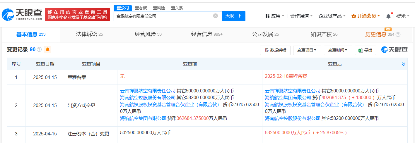Open 海南航投股权投资基金管理合伙企业 link in 变更后 column
This screenshot has width=415, height=143.
click(315, 105)
